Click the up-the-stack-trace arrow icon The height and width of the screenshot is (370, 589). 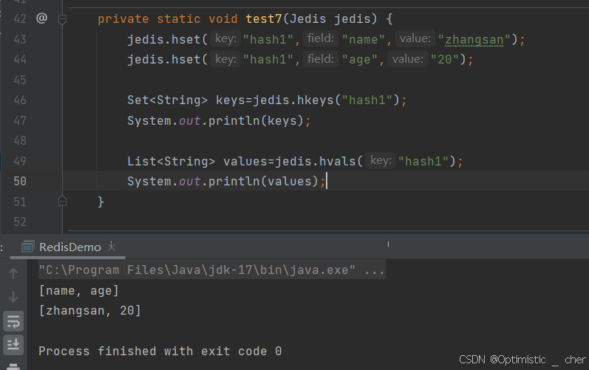point(13,273)
